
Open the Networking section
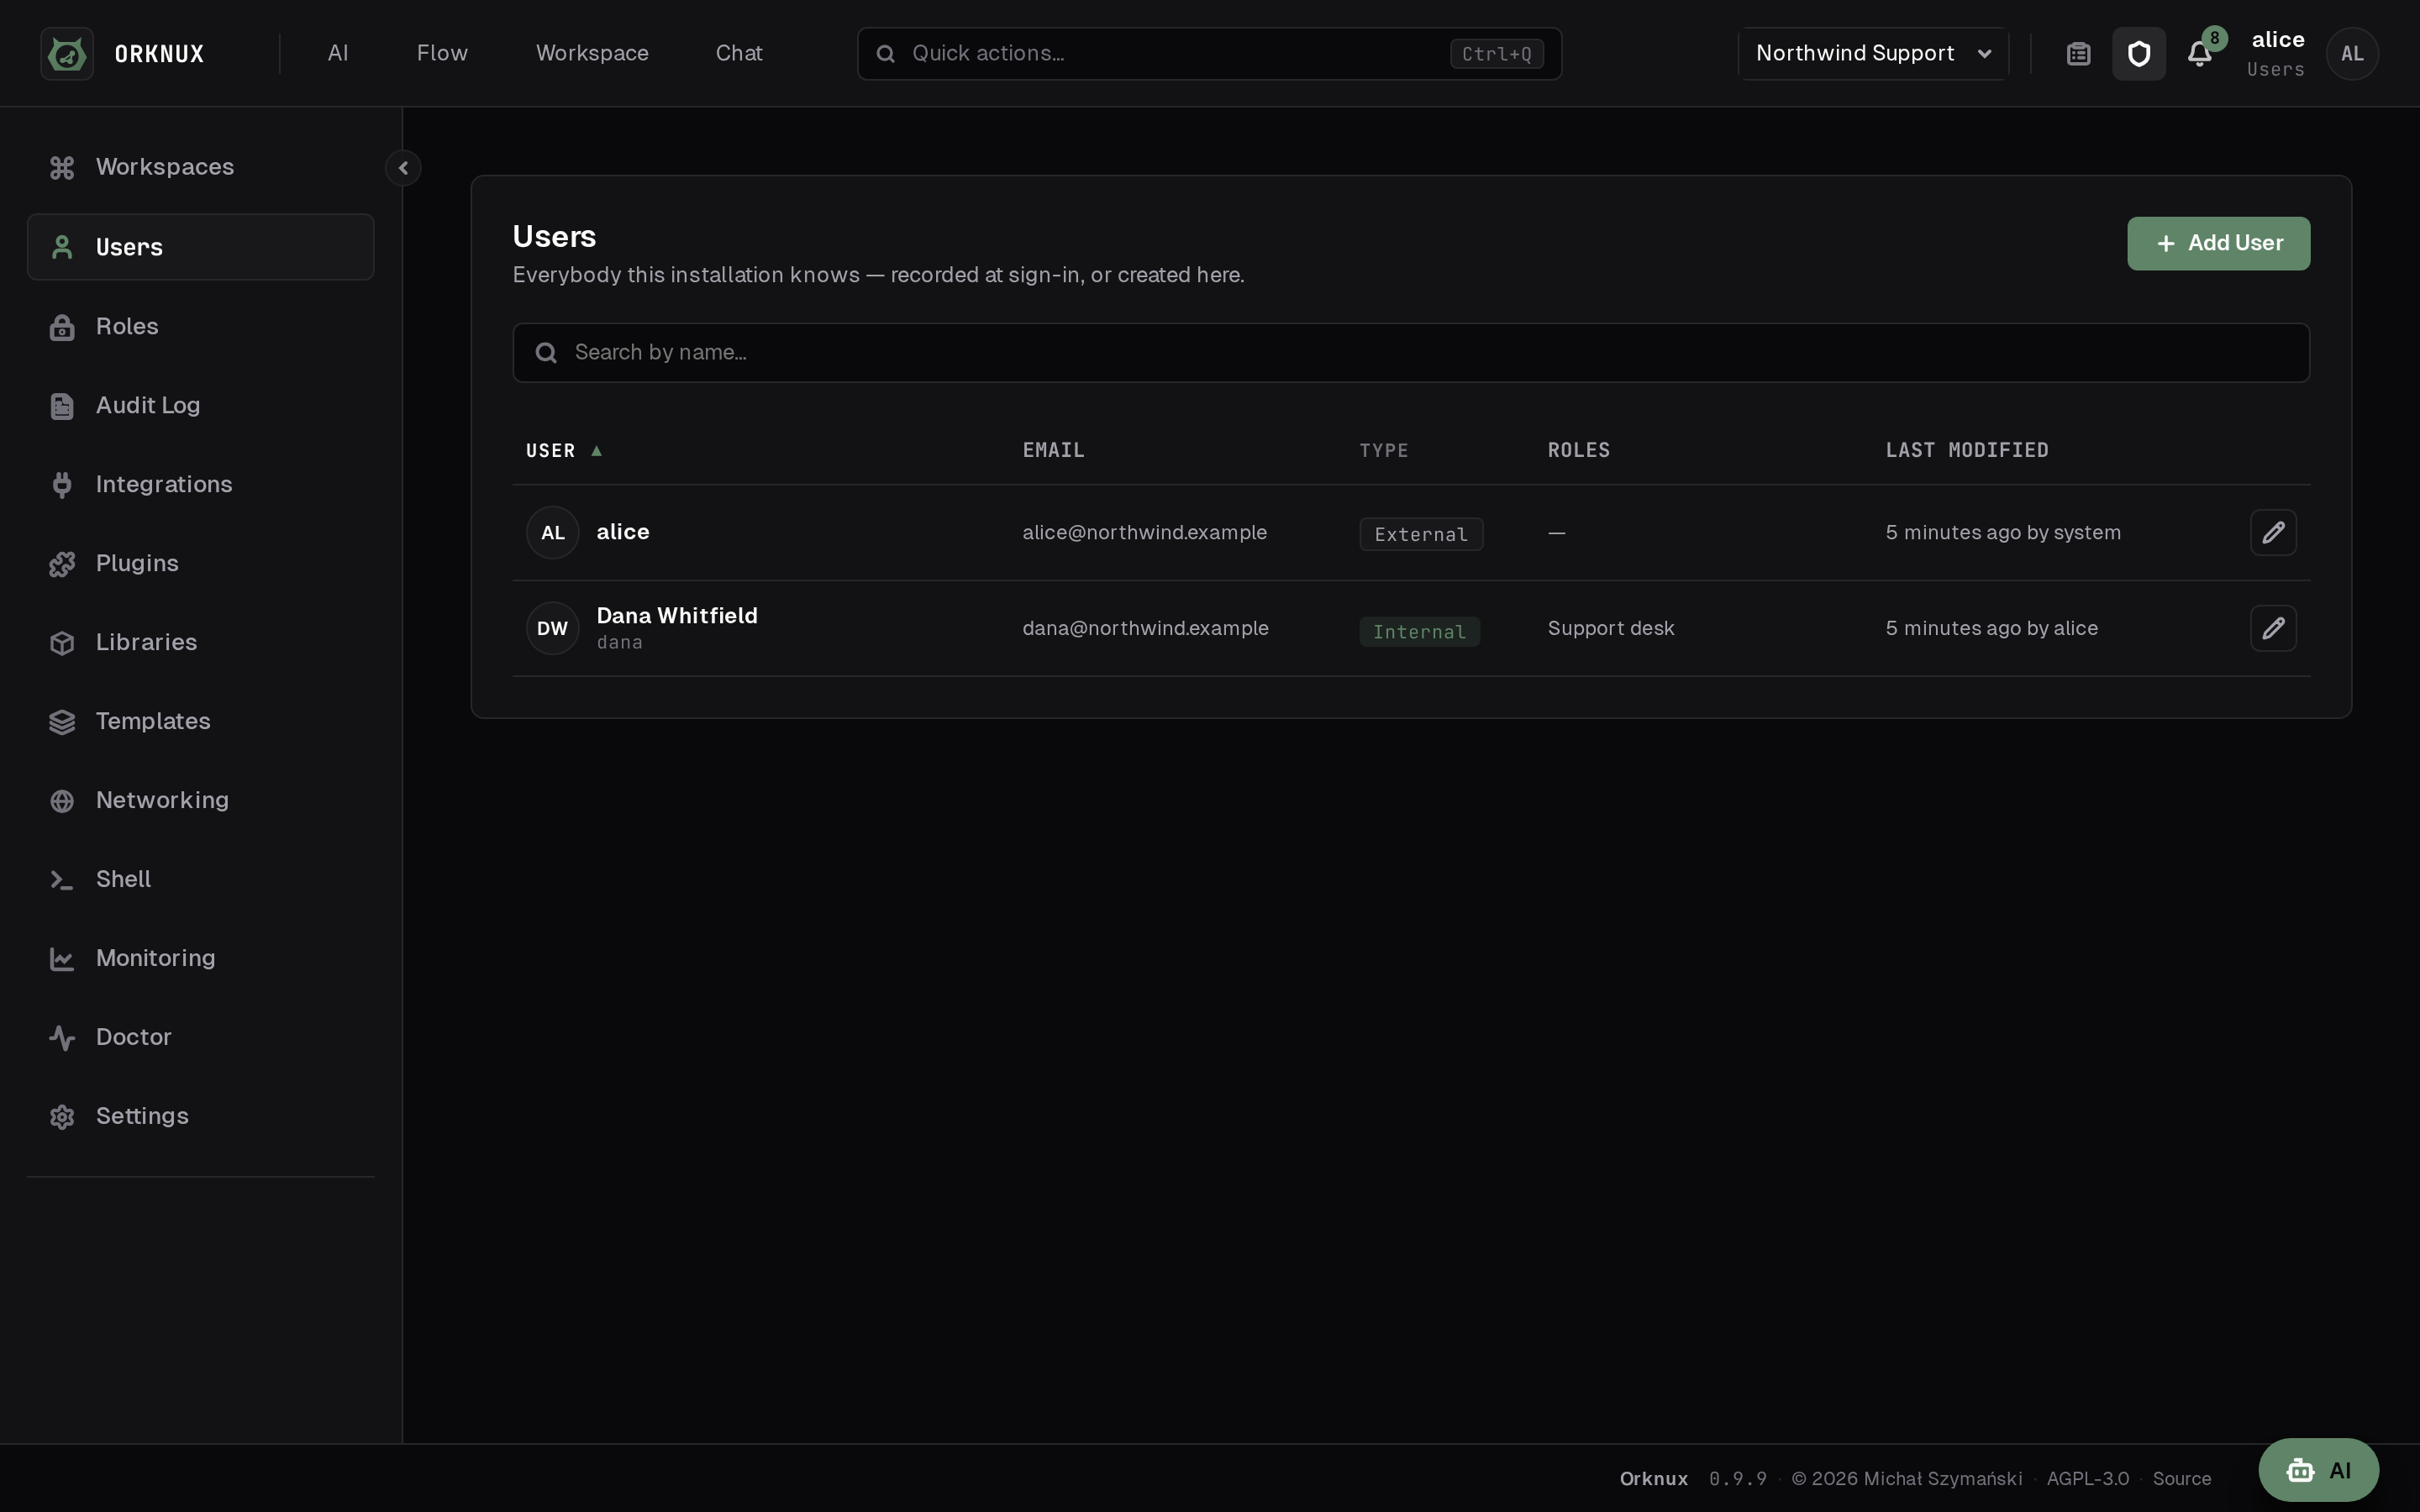point(200,800)
